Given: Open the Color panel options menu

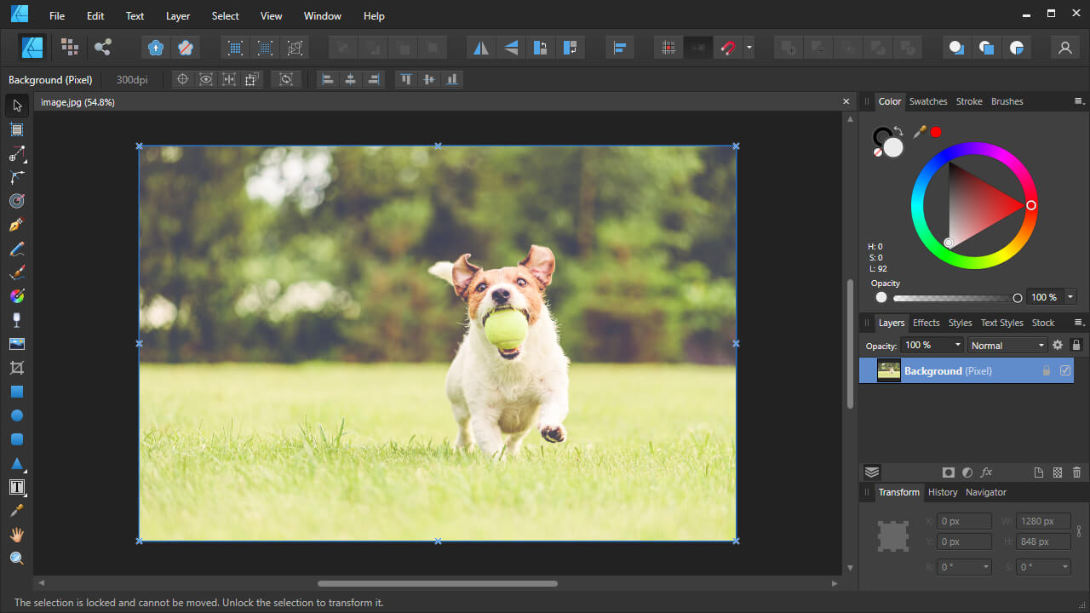Looking at the screenshot, I should tap(1079, 101).
